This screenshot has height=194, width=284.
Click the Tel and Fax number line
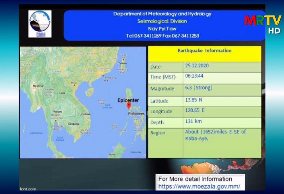click(x=162, y=36)
